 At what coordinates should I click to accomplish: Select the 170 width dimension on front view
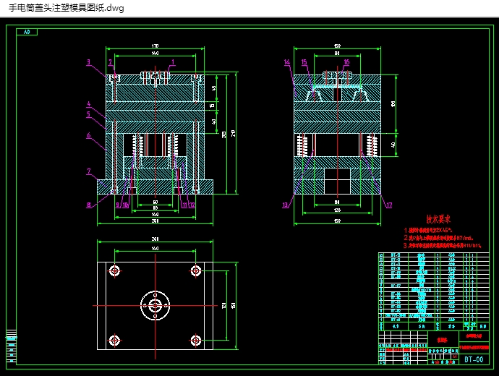[x=155, y=46]
